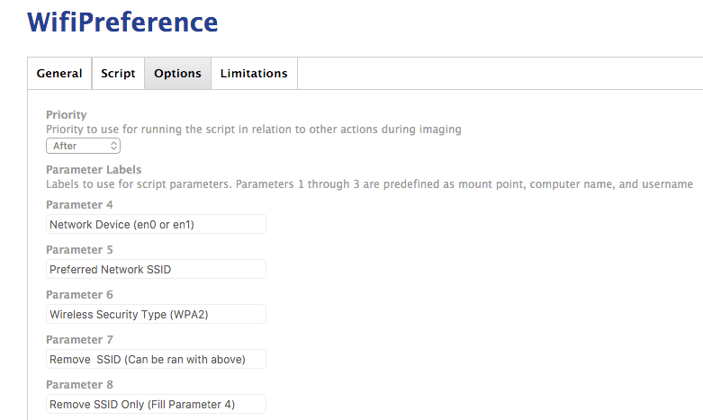Select the Remove SSID (Can be ran with above) field
Viewport: 703px width, 420px height.
156,359
